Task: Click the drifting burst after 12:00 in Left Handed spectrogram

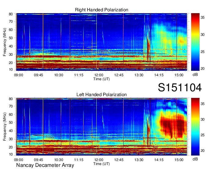Action: coord(103,117)
